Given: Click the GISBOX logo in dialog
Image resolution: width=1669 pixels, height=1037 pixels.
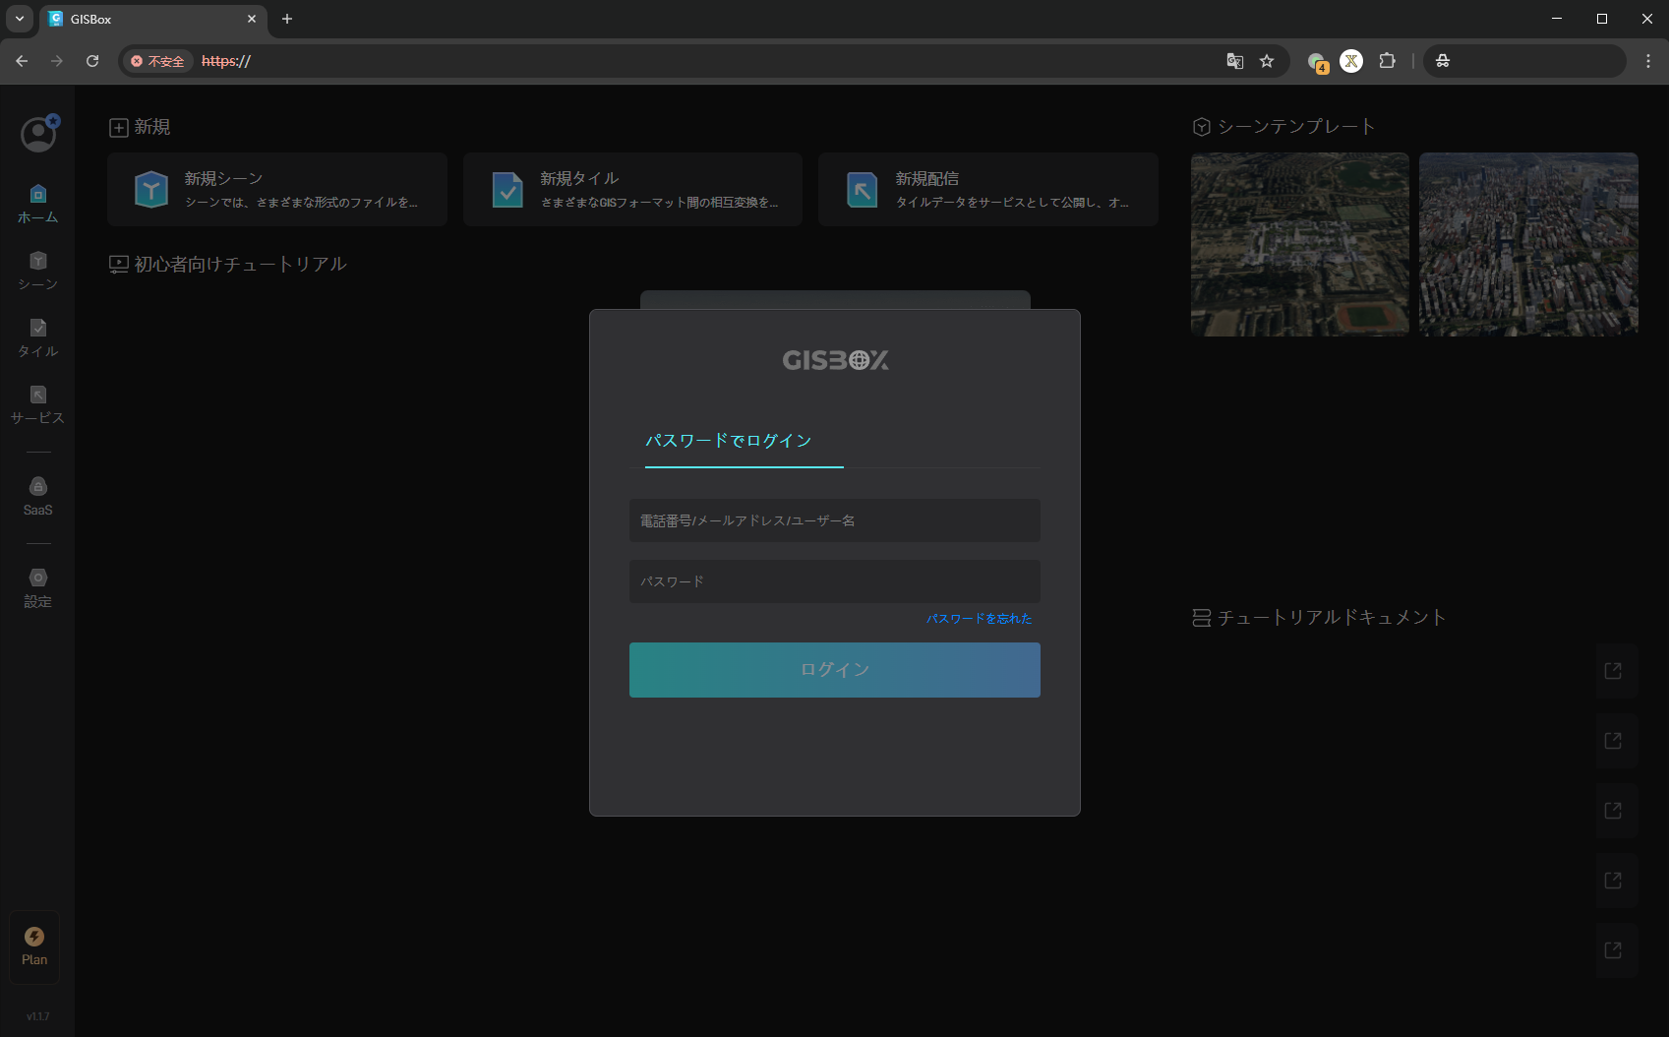Looking at the screenshot, I should click(x=835, y=360).
